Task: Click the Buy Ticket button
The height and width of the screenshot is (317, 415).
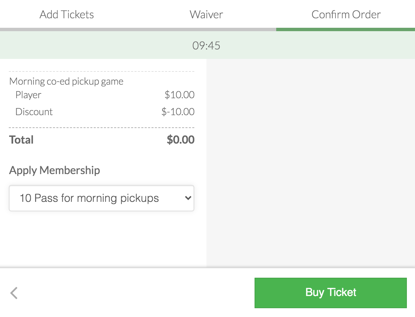Action: (x=330, y=293)
